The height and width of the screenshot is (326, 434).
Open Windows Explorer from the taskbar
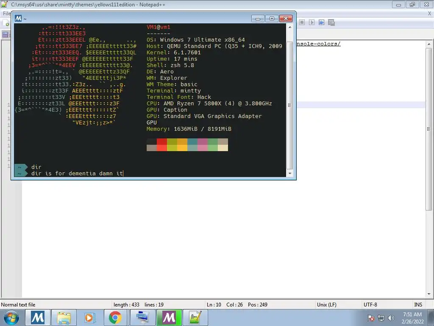coord(64,318)
